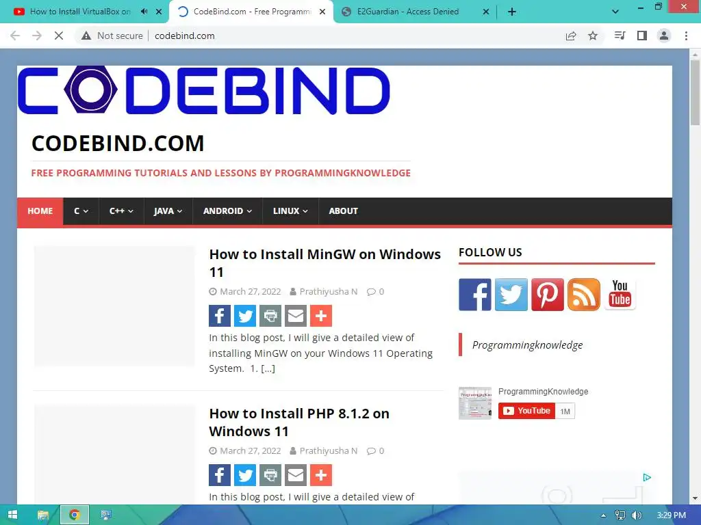The image size is (701, 525).
Task: Click the MinGW post comment count
Action: tap(376, 291)
